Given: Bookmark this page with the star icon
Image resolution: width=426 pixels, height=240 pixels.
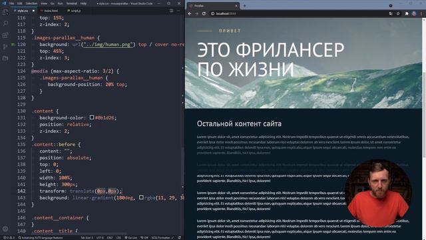Looking at the screenshot, I should point(398,13).
